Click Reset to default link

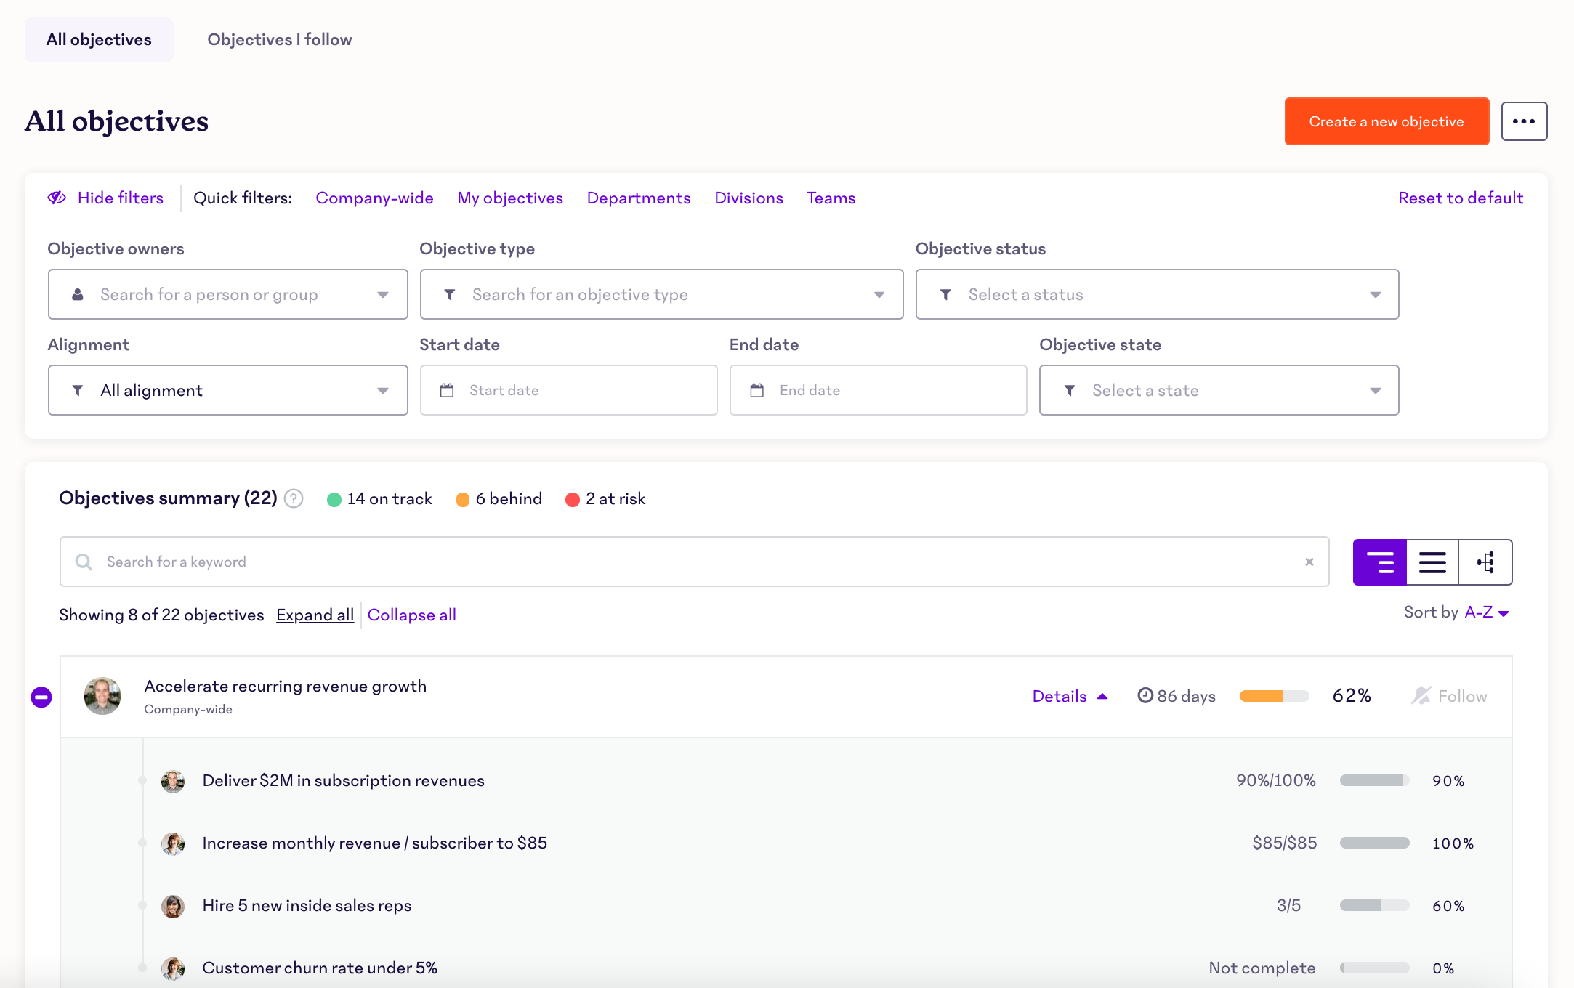point(1461,198)
